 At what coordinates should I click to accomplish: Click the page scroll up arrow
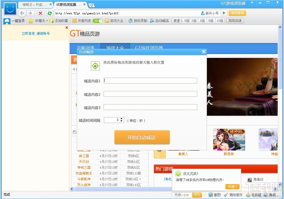coord(280,27)
